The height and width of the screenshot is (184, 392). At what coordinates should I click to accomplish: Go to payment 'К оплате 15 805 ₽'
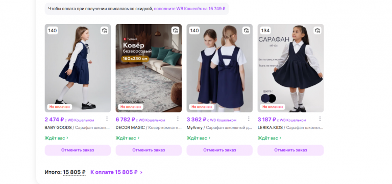click(x=116, y=172)
